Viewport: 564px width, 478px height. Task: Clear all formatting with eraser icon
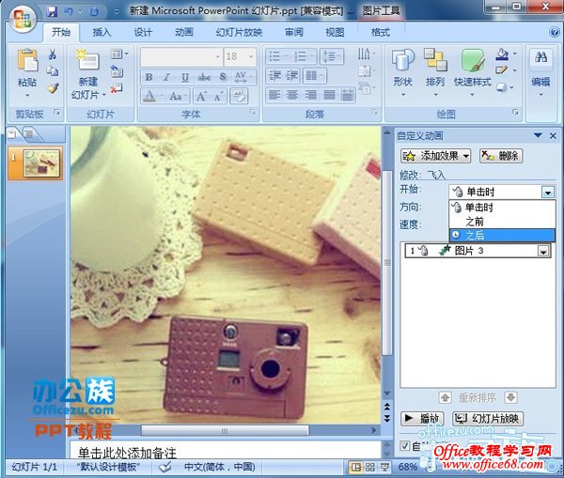coord(239,96)
